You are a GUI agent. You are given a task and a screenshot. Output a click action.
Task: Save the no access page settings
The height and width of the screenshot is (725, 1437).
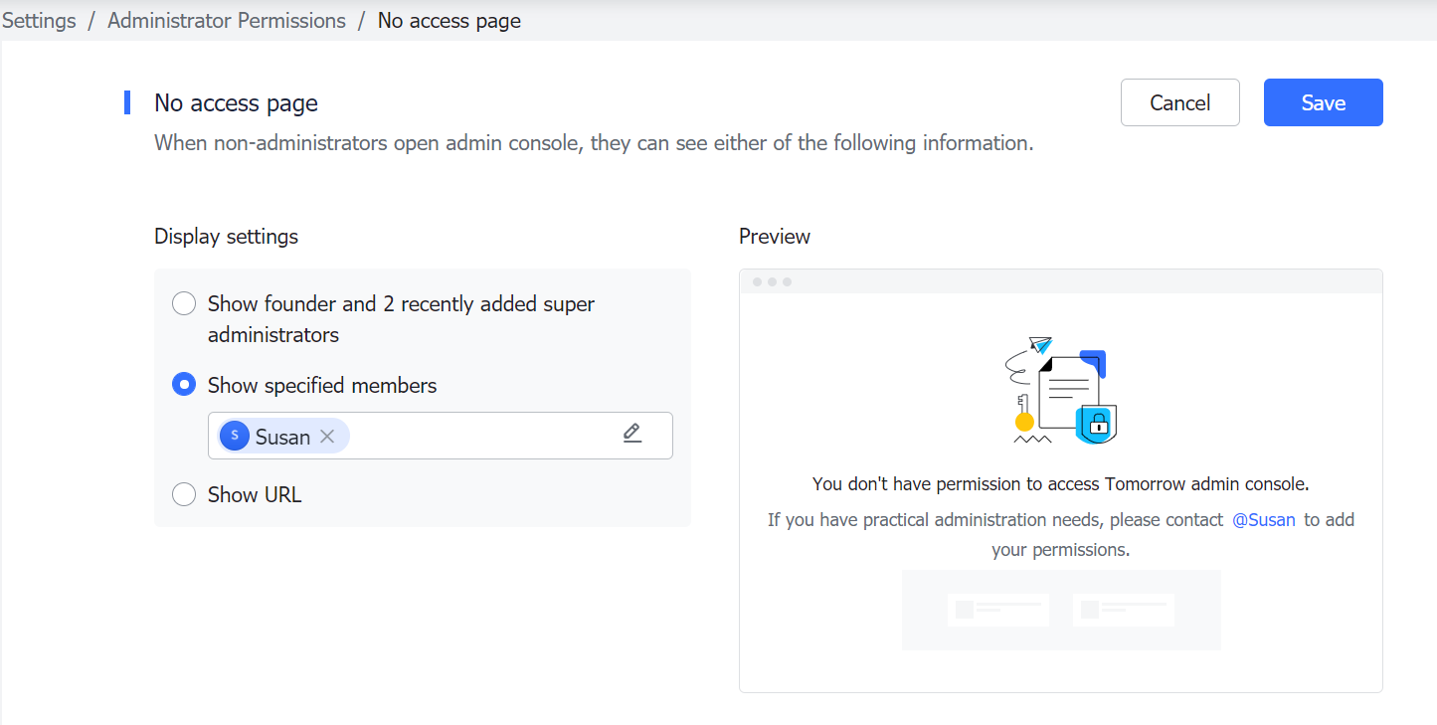pyautogui.click(x=1323, y=102)
